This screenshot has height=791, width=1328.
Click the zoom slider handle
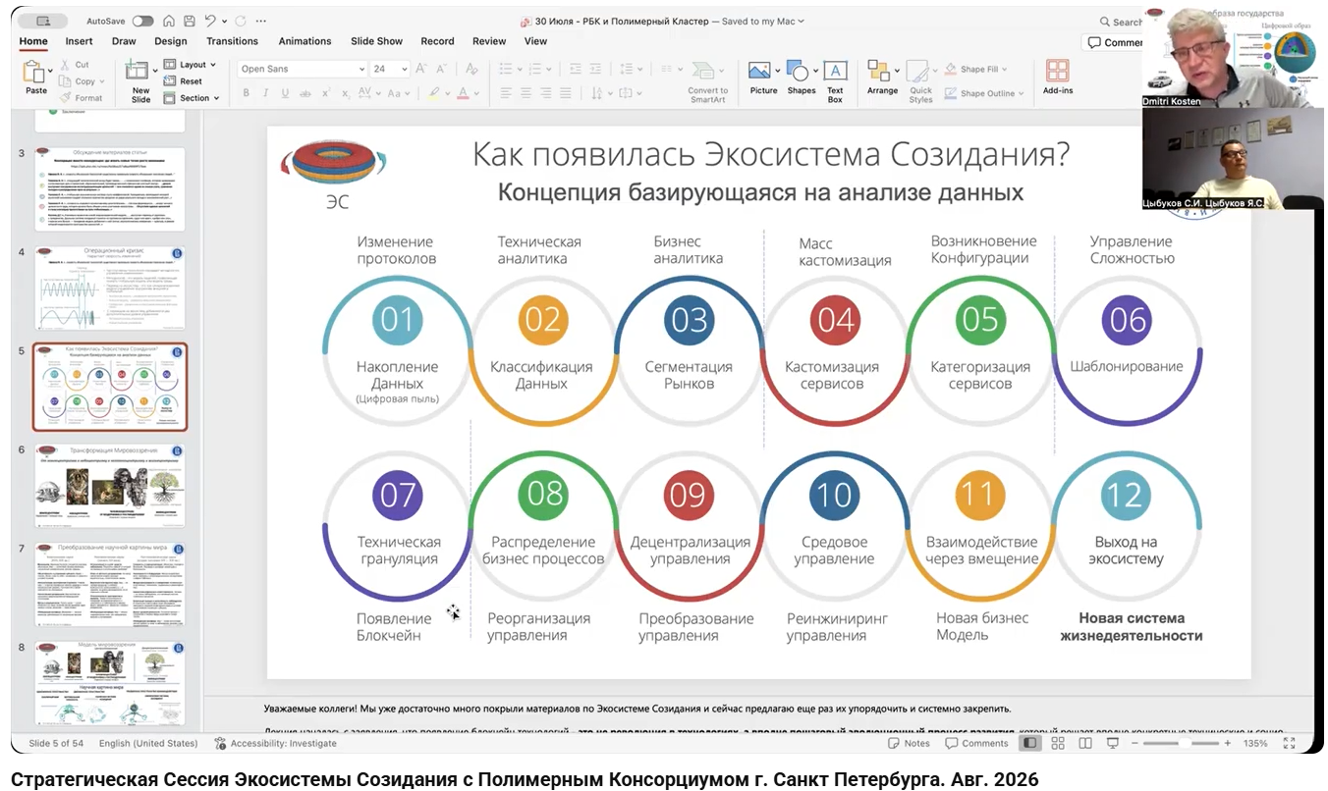[1185, 743]
